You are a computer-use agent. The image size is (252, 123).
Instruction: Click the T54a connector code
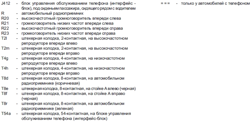pyautogui.click(x=6, y=114)
